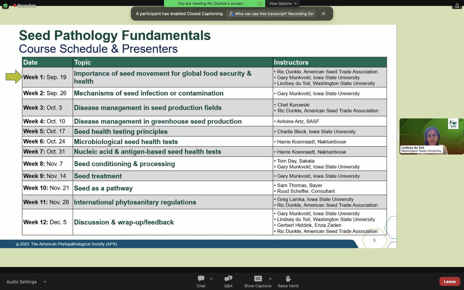
Task: Toggle Show Captions CC button
Action: tap(258, 281)
